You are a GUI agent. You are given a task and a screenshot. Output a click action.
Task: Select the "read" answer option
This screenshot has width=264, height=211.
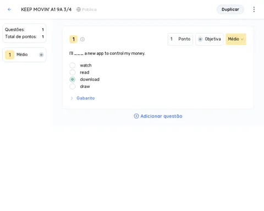point(73,73)
